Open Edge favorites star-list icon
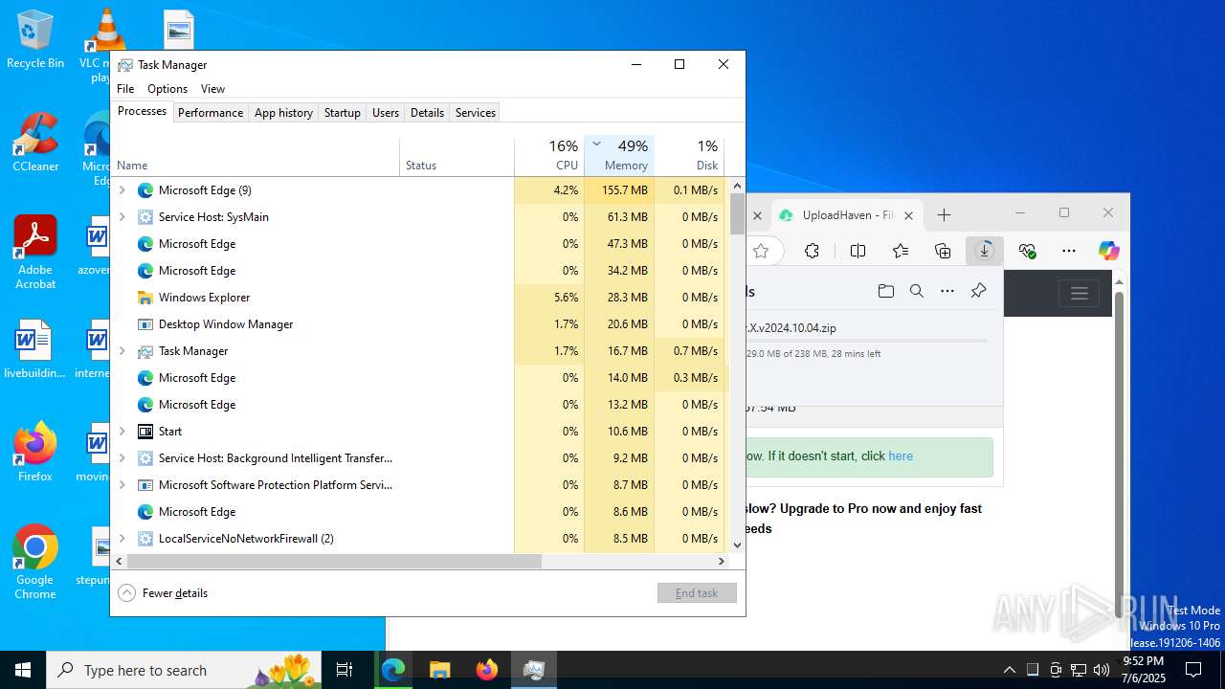Viewport: 1225px width, 689px height. pos(901,251)
